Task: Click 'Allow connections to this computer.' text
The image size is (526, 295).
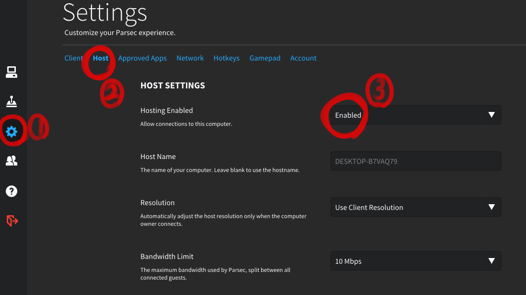Action: [x=186, y=124]
